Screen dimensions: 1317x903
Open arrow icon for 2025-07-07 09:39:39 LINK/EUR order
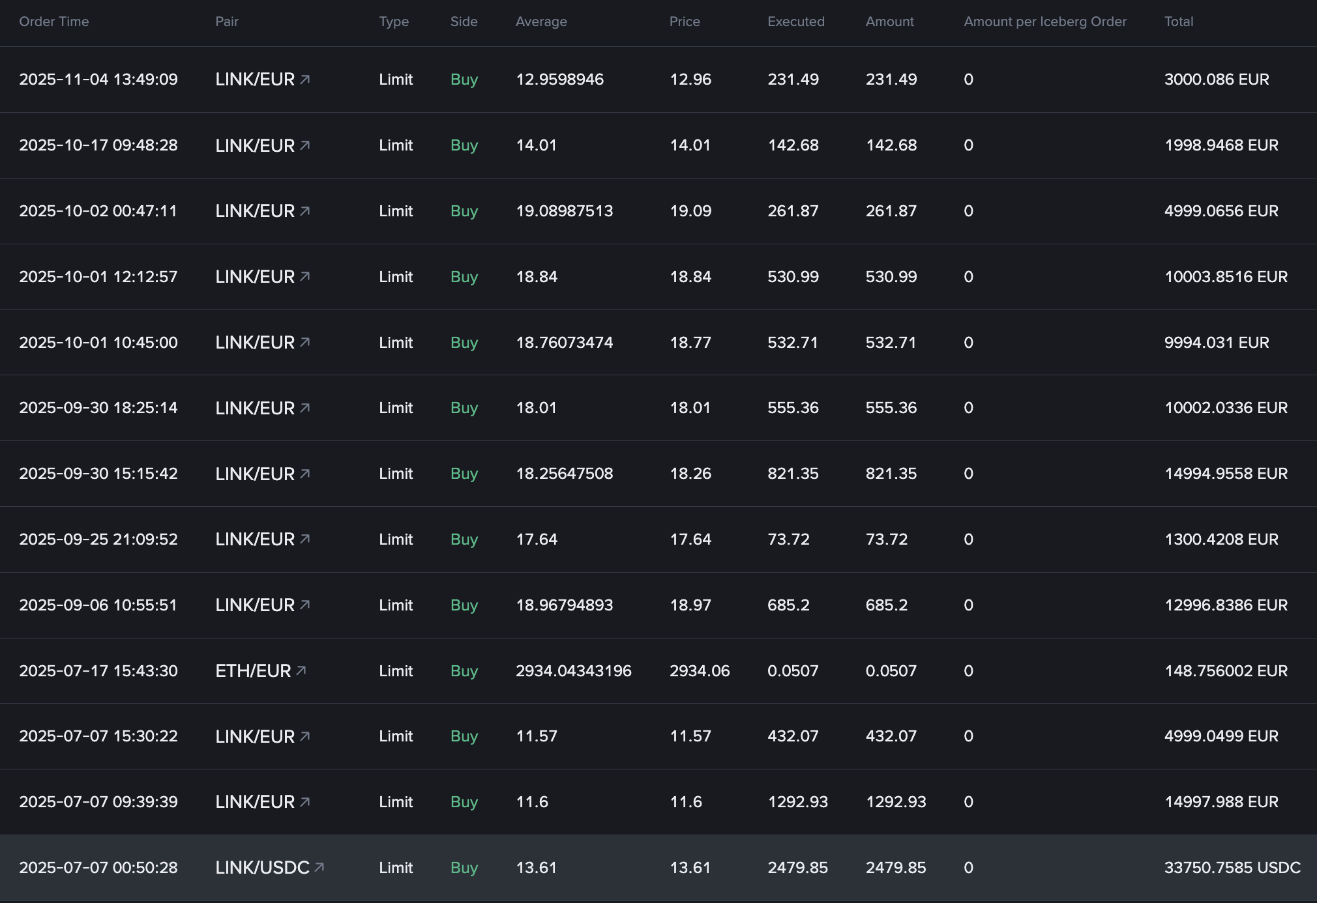point(304,801)
